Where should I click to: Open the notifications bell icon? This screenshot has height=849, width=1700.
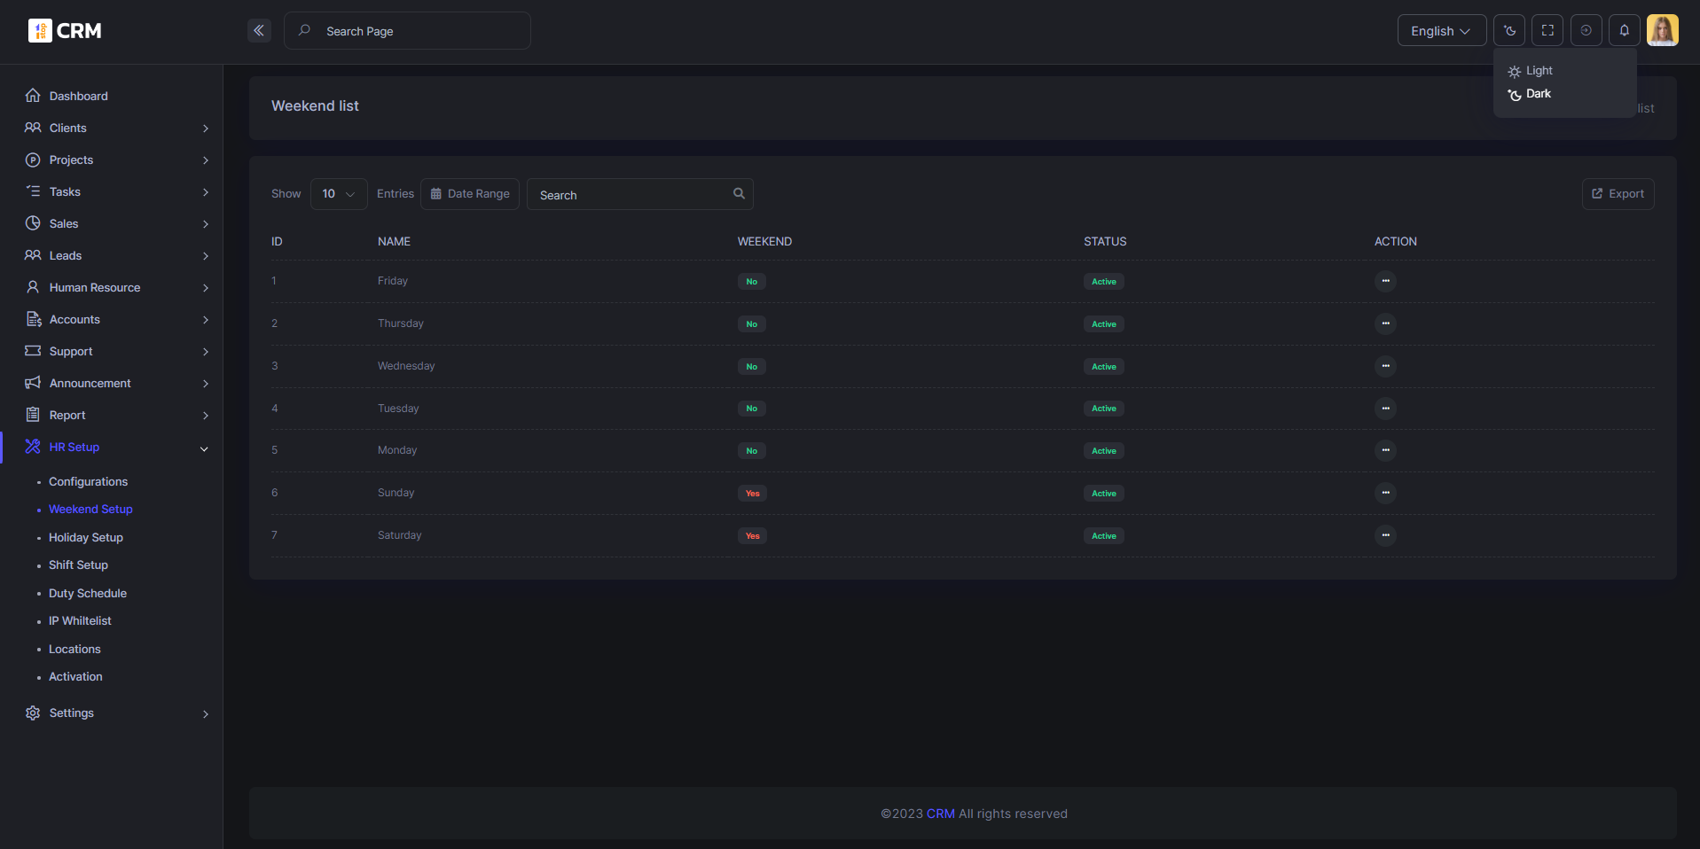(1625, 30)
